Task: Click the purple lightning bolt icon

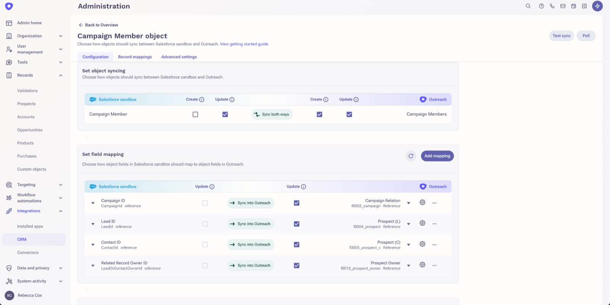Action: (x=597, y=6)
